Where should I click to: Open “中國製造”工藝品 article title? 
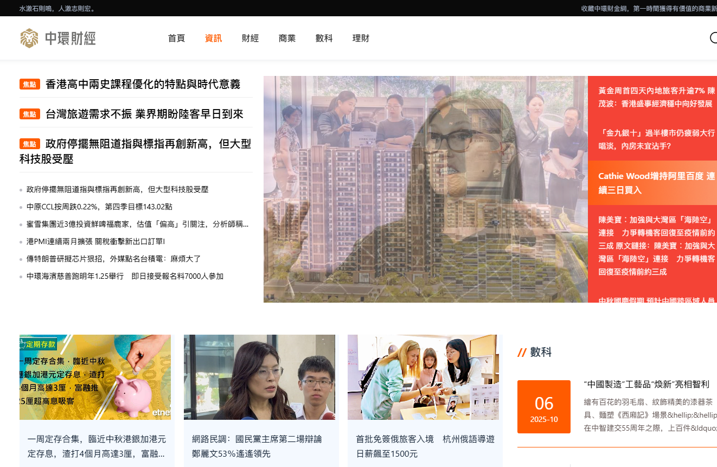[646, 384]
